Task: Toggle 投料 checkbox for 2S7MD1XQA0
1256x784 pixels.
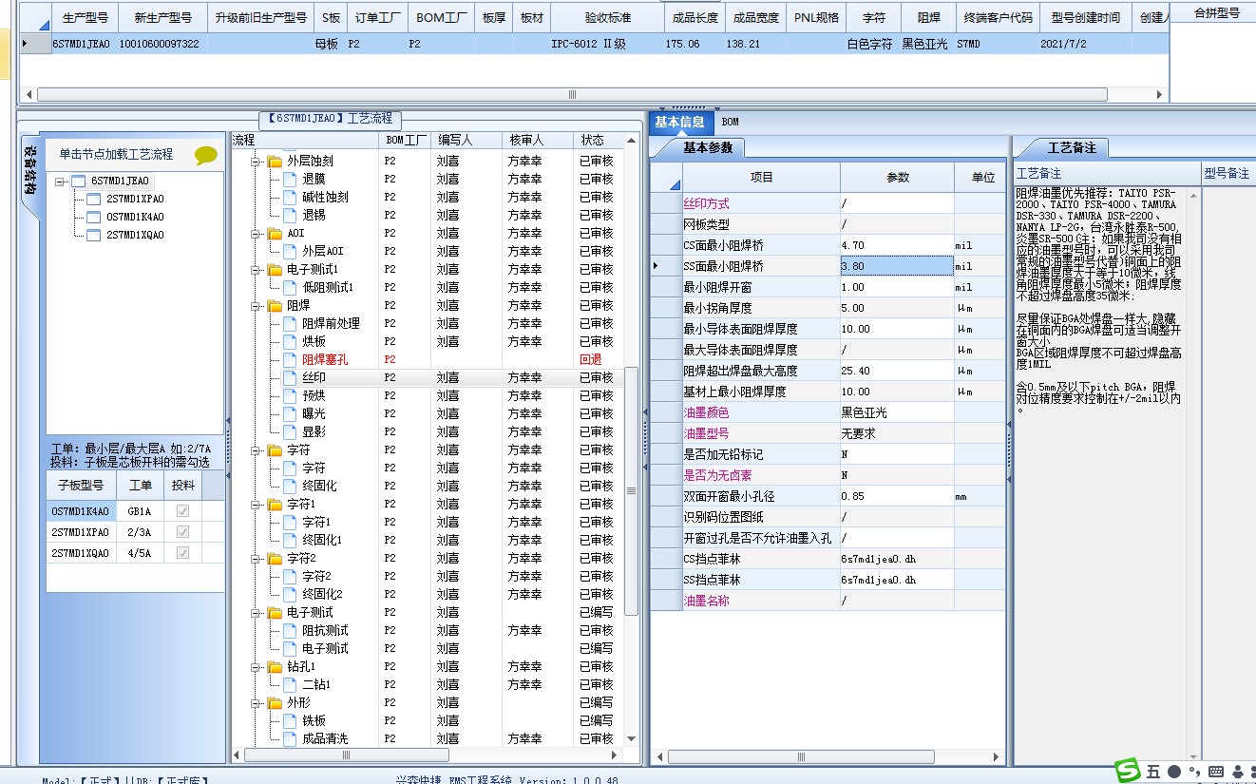Action: (183, 553)
